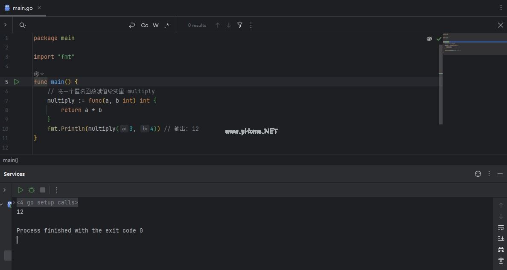Open search filter options funnel icon
The width and height of the screenshot is (507, 270).
[240, 25]
